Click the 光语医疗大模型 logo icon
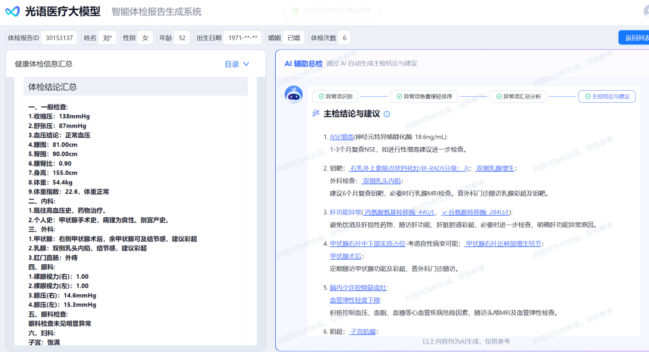The image size is (649, 352). tap(12, 11)
